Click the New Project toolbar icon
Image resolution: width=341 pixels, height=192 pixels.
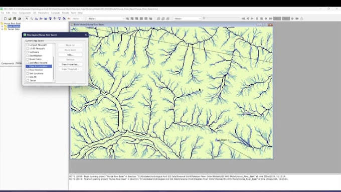pos(5,19)
